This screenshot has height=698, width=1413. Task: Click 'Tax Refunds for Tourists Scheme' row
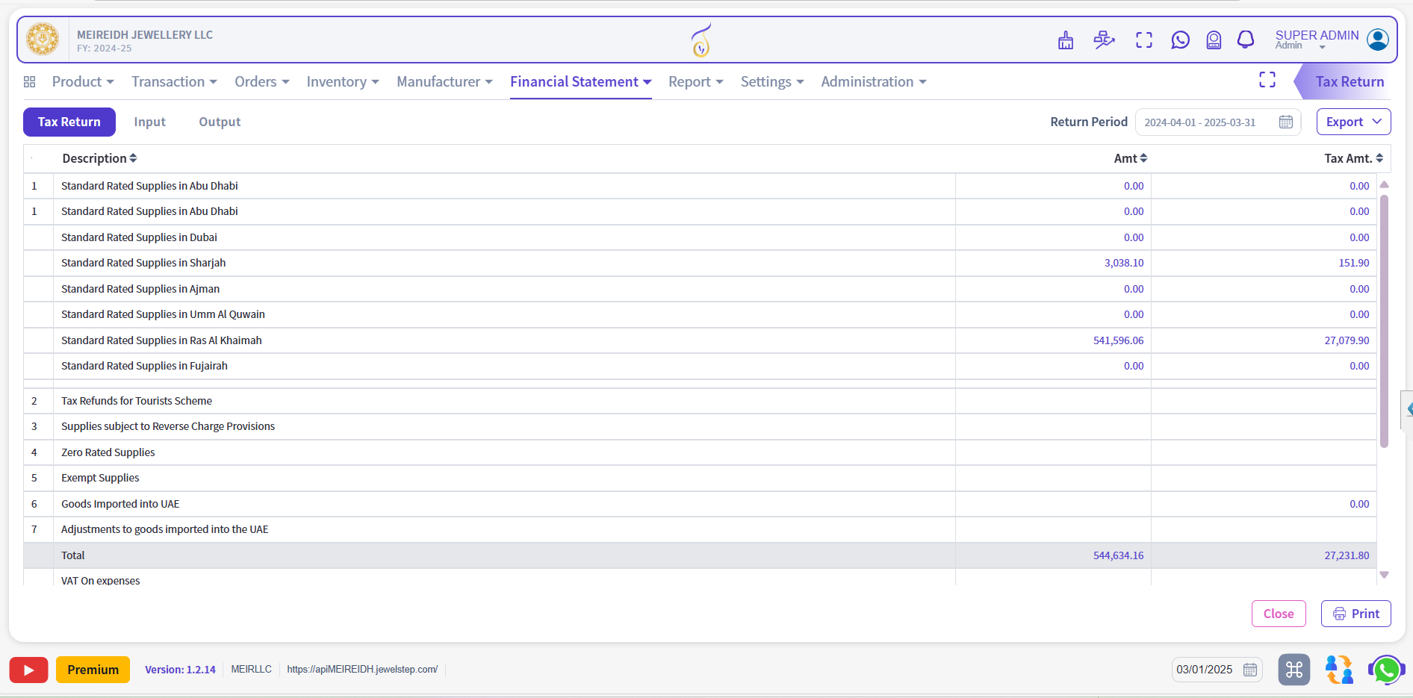pos(700,401)
